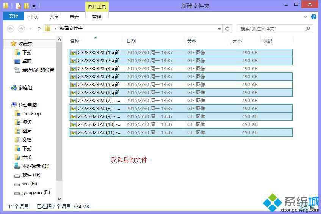Click the Properties icon in quick access toolbar

(x=18, y=6)
